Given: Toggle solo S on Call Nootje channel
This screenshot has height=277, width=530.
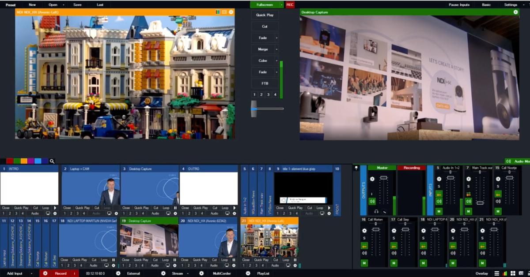Looking at the screenshot, I should tap(498, 187).
